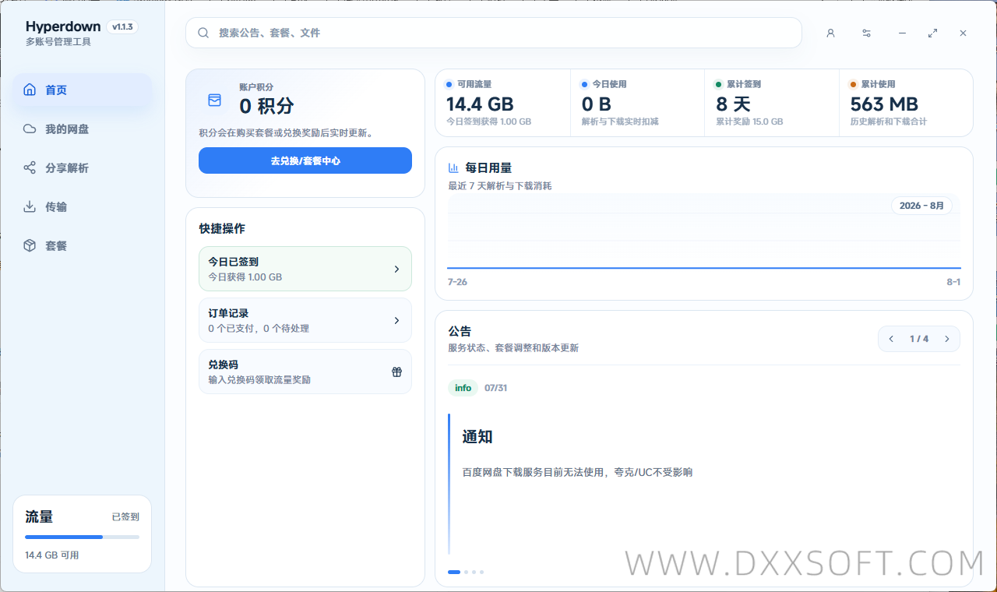Click the blue dot beside 今日使用
This screenshot has width=997, height=592.
[584, 84]
